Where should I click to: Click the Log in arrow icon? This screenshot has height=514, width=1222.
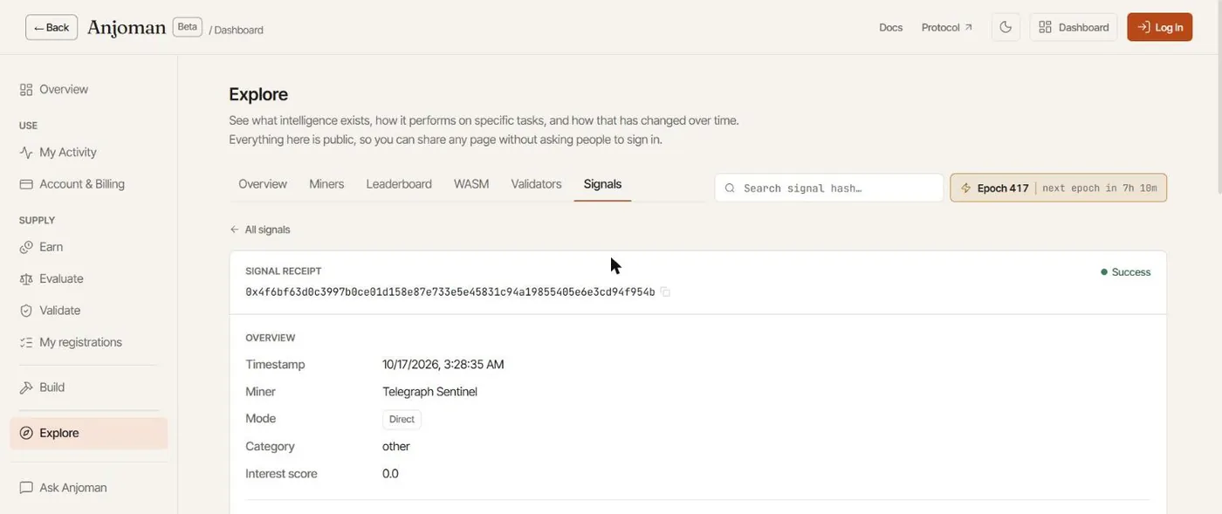coord(1143,27)
